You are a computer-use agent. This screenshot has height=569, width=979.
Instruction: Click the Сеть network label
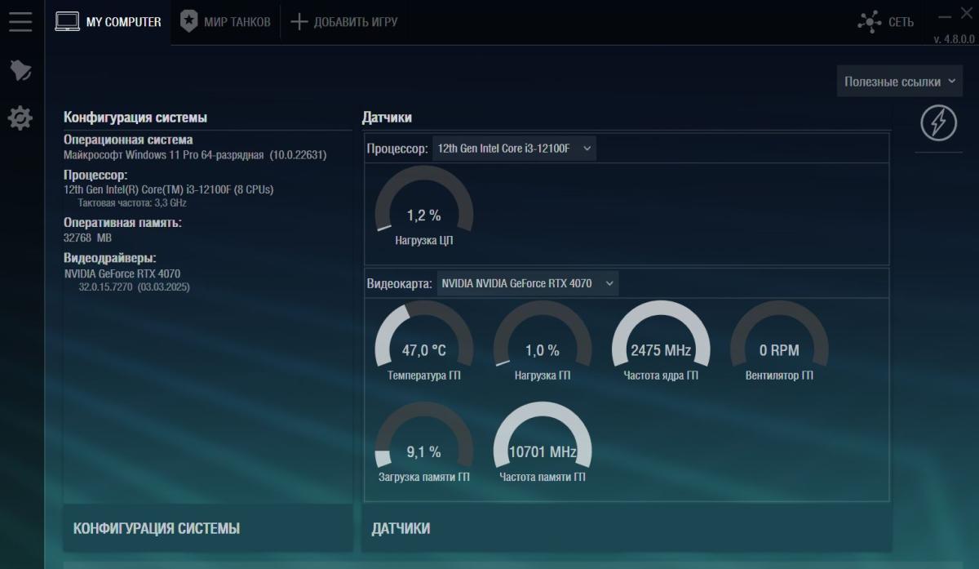[901, 22]
